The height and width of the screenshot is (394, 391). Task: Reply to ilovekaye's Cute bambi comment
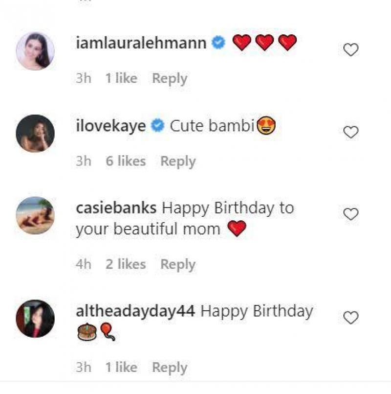pyautogui.click(x=178, y=161)
